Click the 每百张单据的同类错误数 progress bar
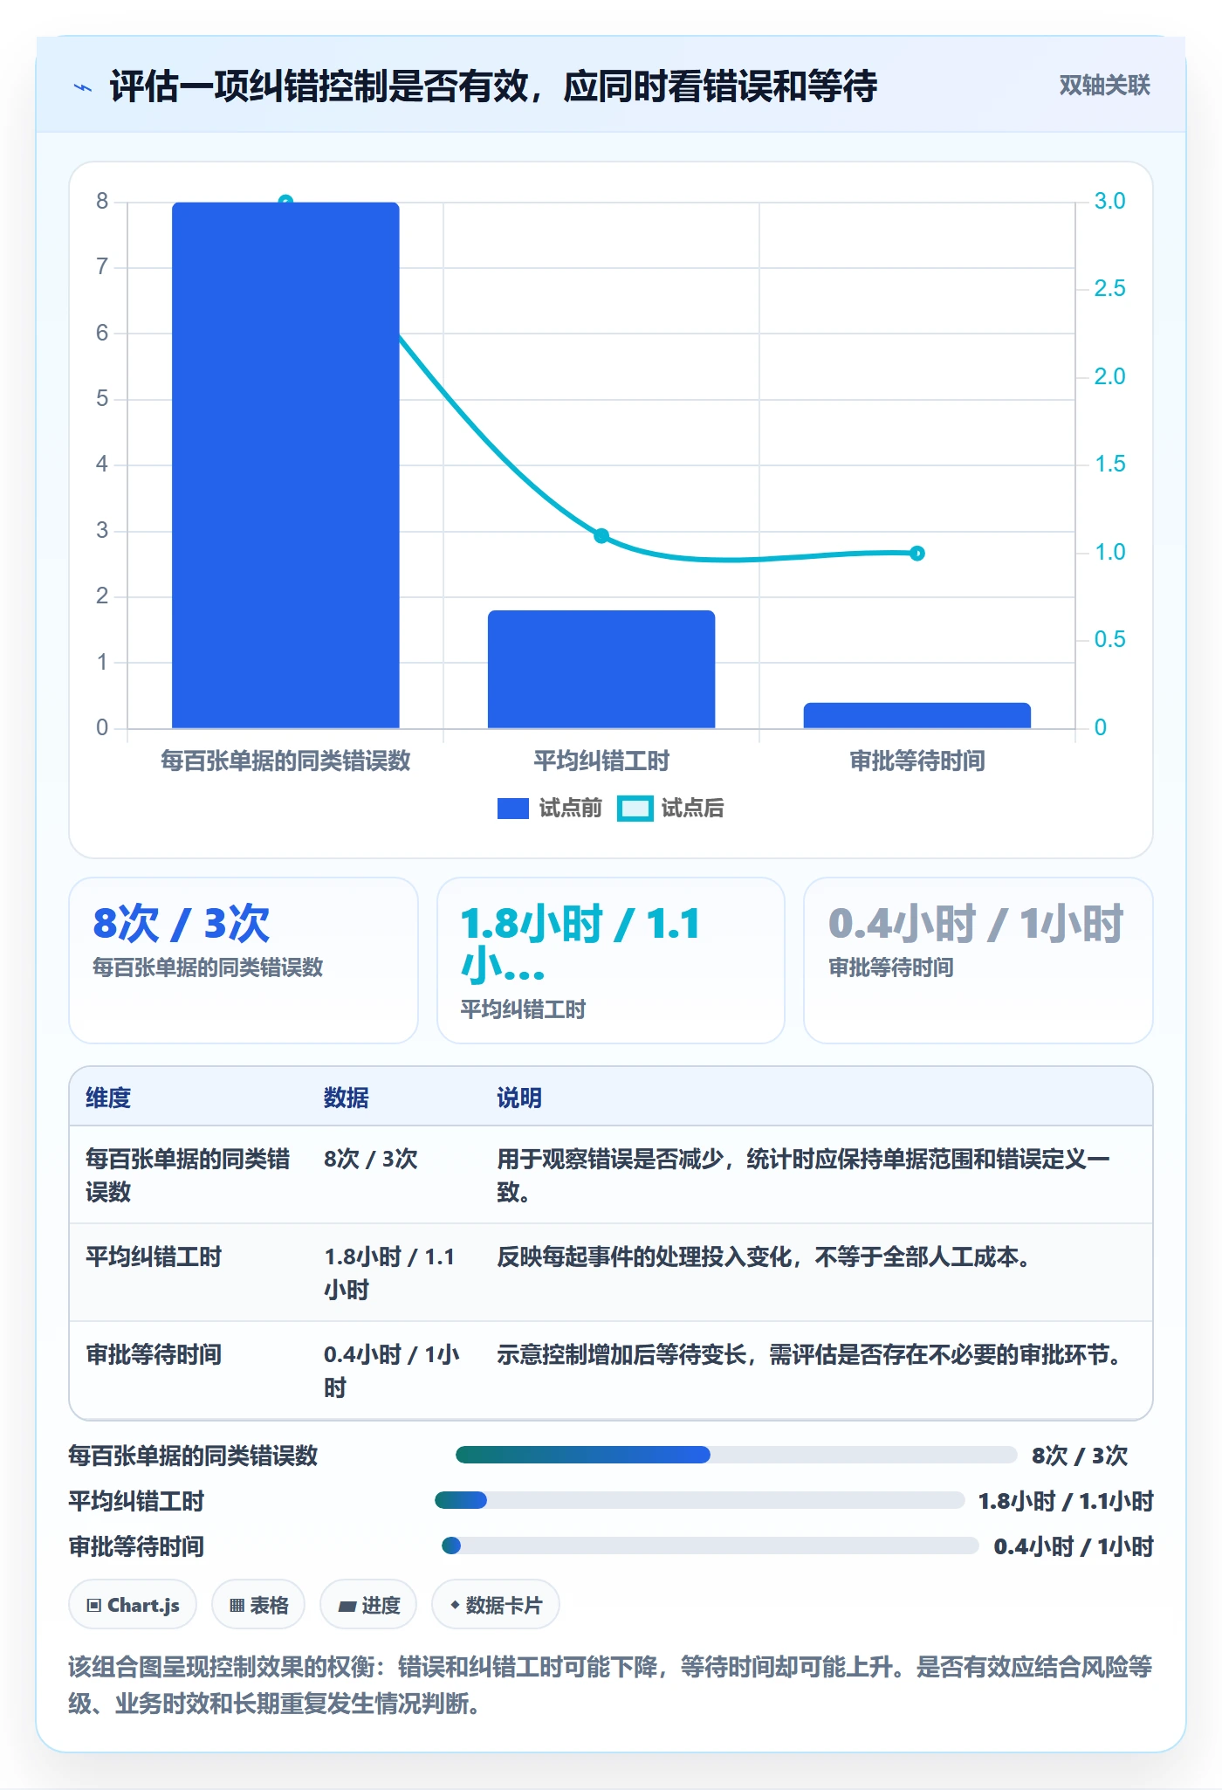The height and width of the screenshot is (1790, 1222). pos(736,1455)
